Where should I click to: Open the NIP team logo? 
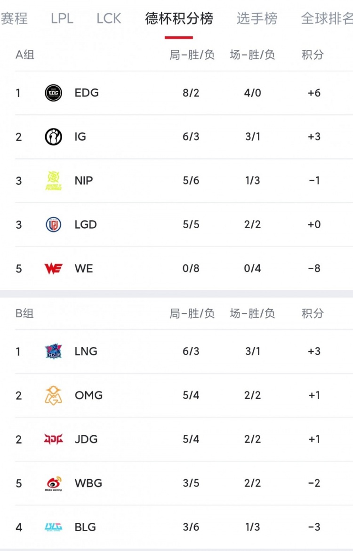click(x=53, y=181)
